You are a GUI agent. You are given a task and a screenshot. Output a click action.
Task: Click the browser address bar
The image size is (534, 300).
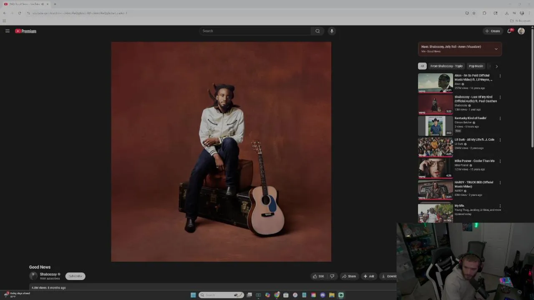246,13
